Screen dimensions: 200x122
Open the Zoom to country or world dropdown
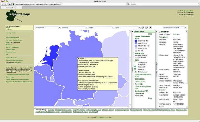click(x=175, y=28)
